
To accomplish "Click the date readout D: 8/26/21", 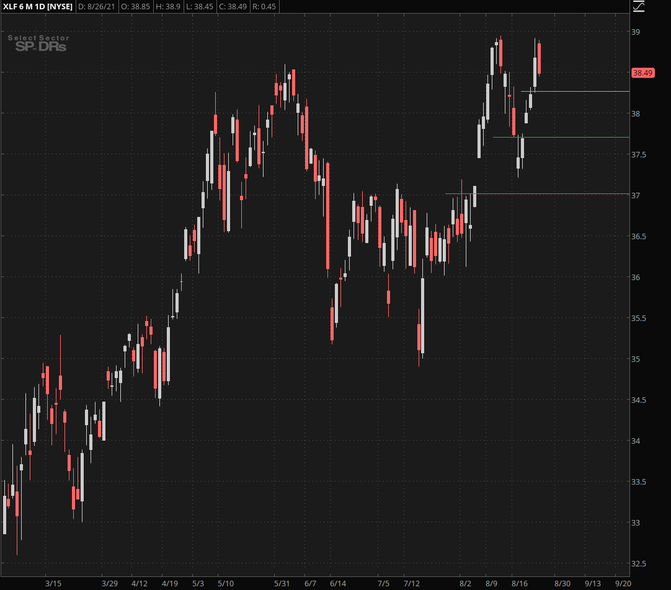I will (96, 7).
